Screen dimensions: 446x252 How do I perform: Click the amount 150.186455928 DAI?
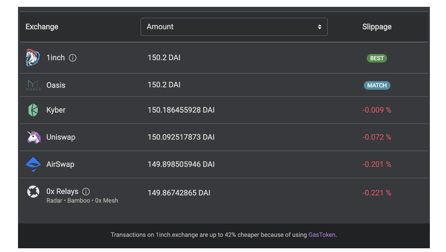coord(181,110)
